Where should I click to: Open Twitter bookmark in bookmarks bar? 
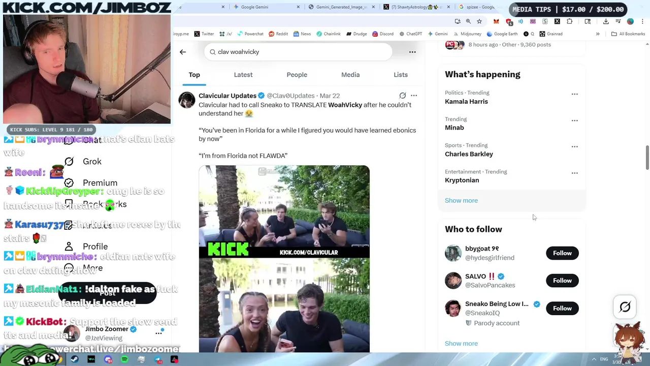point(204,34)
